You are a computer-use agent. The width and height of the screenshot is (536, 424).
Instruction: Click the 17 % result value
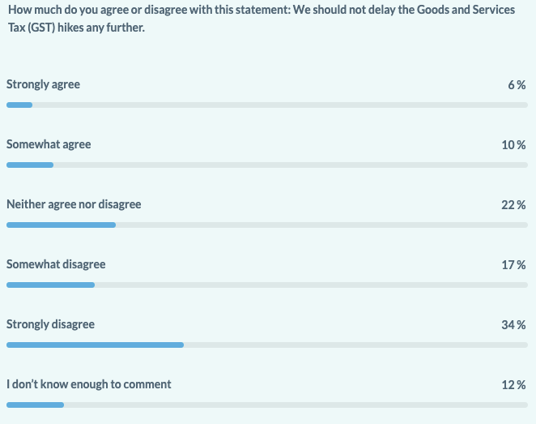(x=513, y=264)
